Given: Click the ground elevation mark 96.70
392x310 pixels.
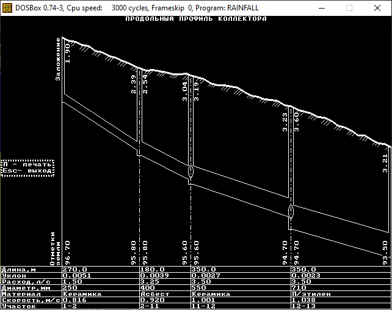Looking at the screenshot, I should (x=68, y=253).
